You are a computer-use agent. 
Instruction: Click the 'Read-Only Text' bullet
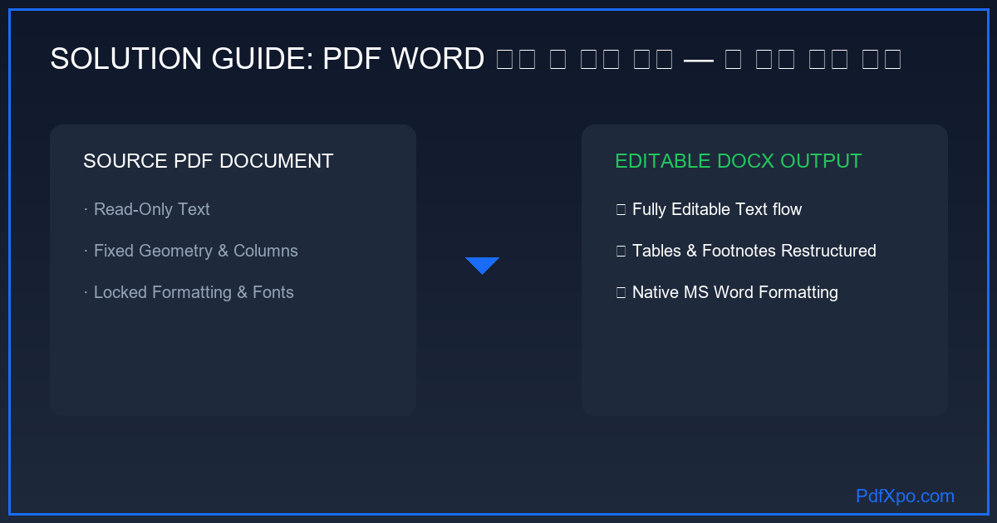147,209
